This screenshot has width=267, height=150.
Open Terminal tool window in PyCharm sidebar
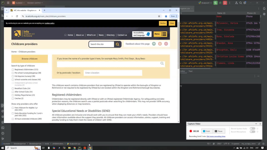point(3,128)
